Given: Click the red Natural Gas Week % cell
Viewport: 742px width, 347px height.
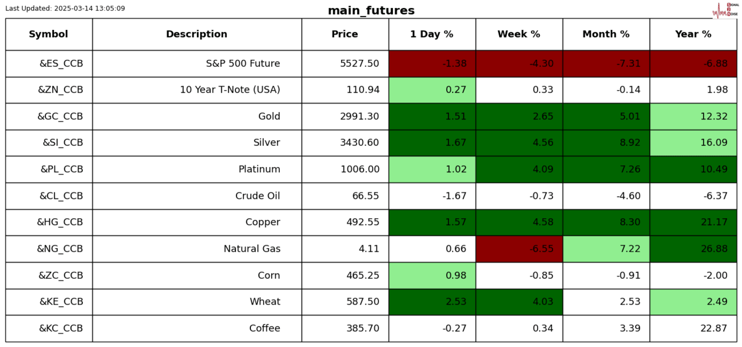Looking at the screenshot, I should pos(519,249).
